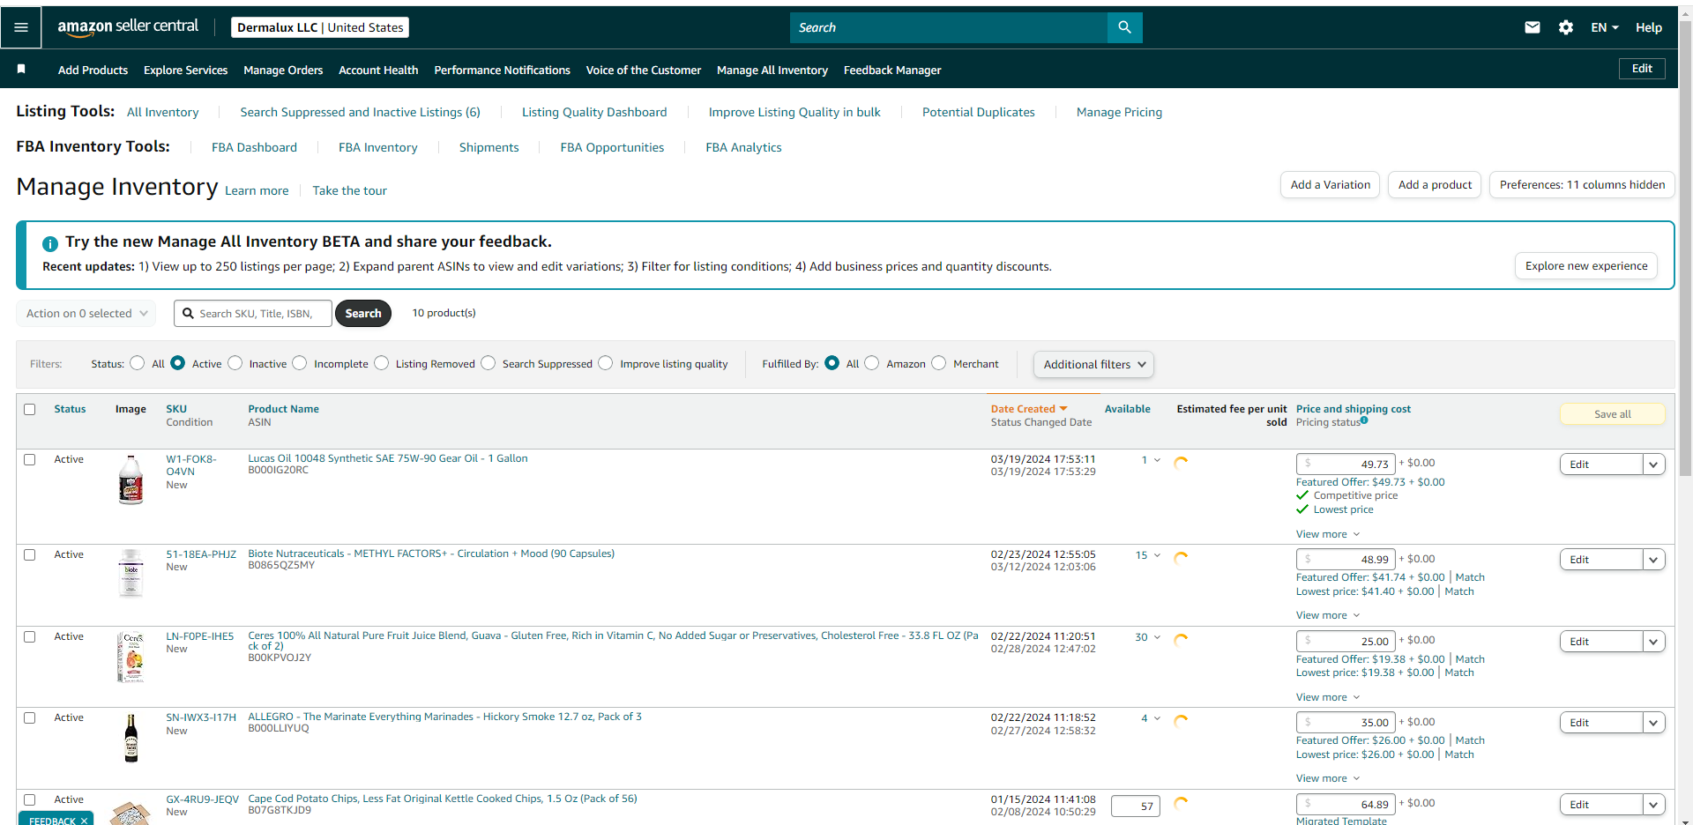The height and width of the screenshot is (825, 1693).
Task: Select the Biote Nutraceuticals row checkbox
Action: pos(30,554)
